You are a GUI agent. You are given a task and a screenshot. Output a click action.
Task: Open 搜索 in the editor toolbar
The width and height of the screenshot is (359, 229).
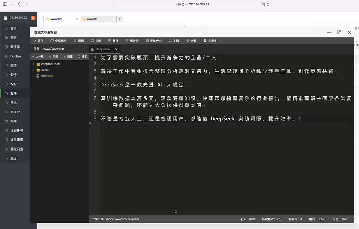(x=96, y=41)
